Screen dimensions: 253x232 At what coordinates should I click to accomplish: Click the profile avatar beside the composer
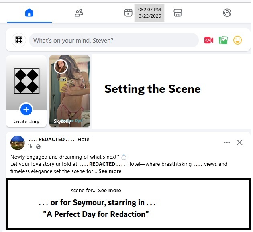click(18, 40)
